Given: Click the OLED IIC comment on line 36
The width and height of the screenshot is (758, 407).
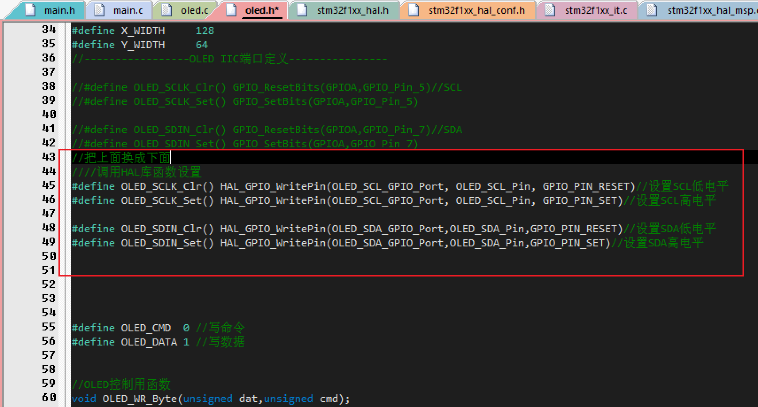Looking at the screenshot, I should coord(229,59).
